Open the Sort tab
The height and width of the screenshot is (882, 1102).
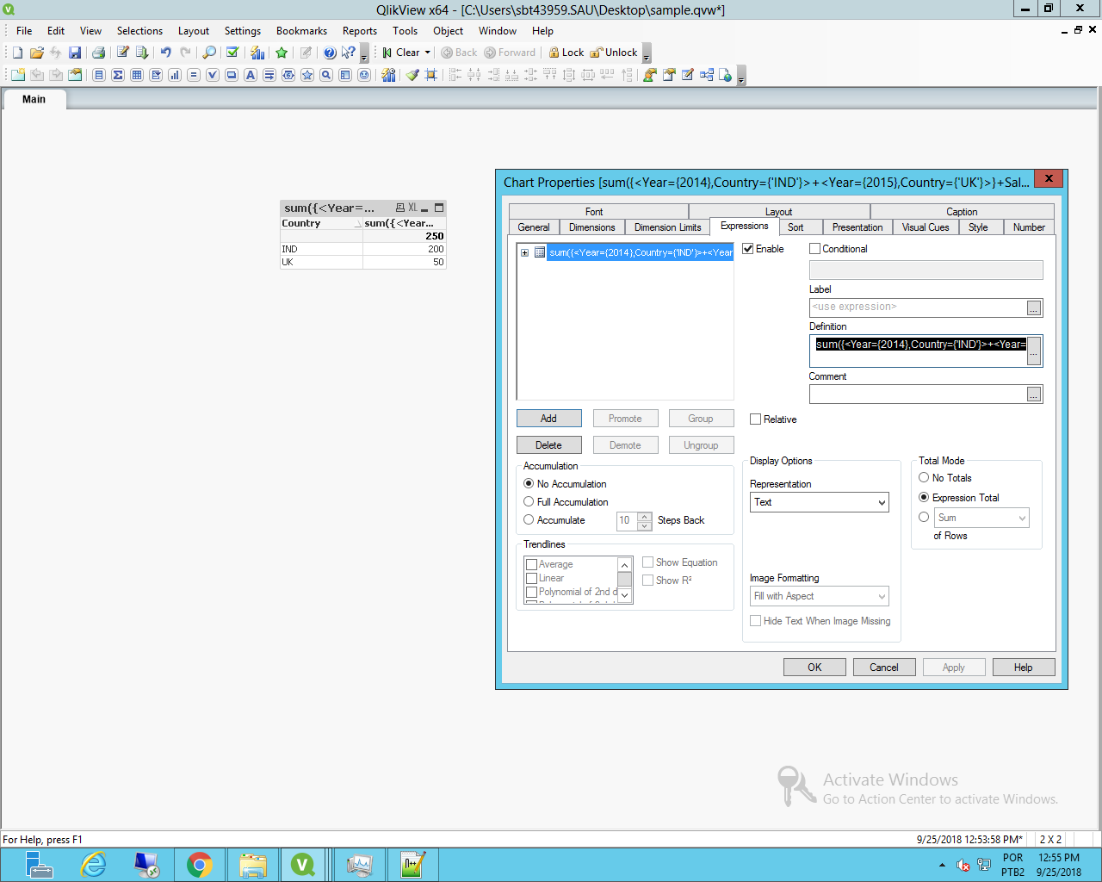(x=796, y=227)
